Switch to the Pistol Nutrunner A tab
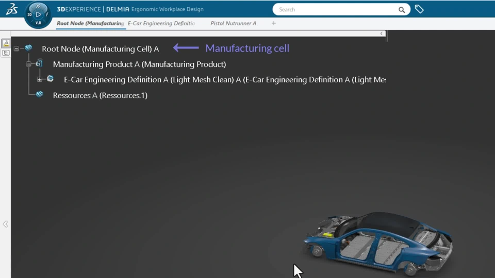The width and height of the screenshot is (495, 278). click(233, 23)
